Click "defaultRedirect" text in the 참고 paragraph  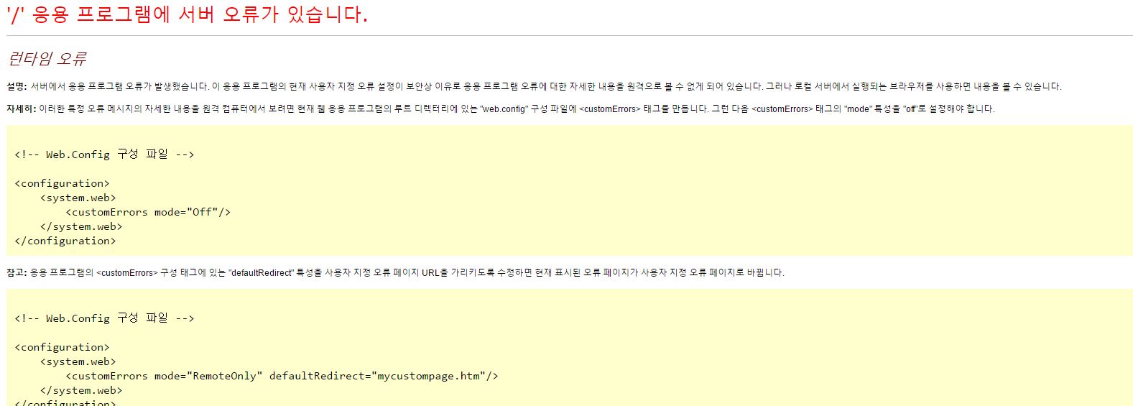coord(262,272)
